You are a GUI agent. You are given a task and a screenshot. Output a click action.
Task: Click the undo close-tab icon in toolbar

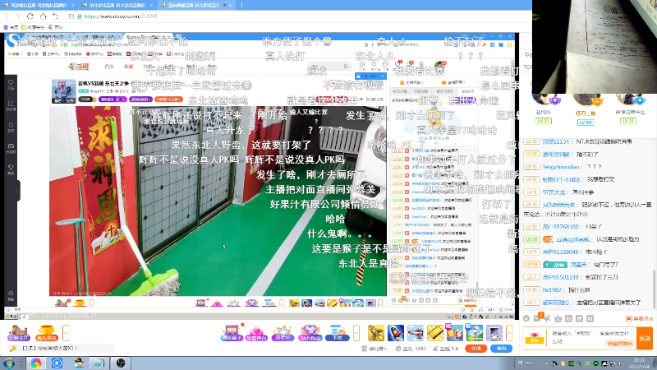coord(55,16)
